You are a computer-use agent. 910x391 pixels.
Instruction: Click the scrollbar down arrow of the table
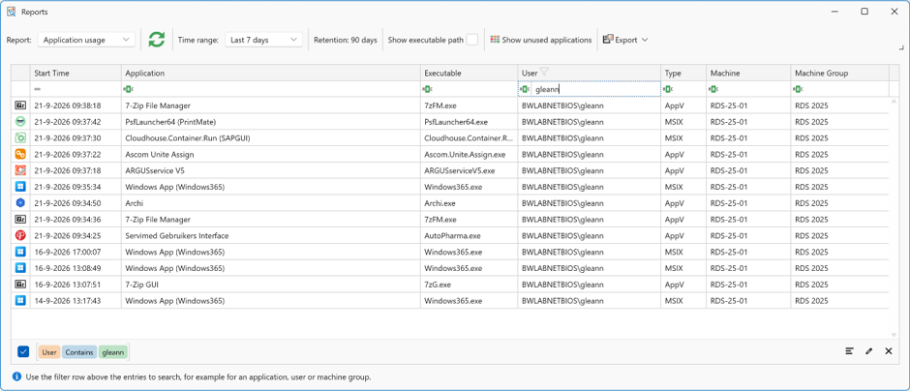click(894, 335)
